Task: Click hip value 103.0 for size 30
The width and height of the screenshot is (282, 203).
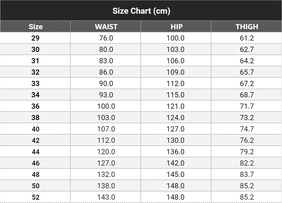Action: tap(175, 50)
